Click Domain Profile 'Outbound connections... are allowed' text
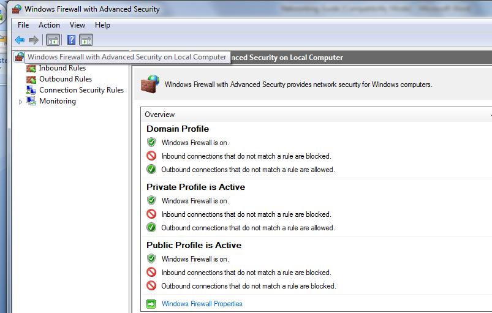The height and width of the screenshot is (313, 492). pyautogui.click(x=248, y=170)
